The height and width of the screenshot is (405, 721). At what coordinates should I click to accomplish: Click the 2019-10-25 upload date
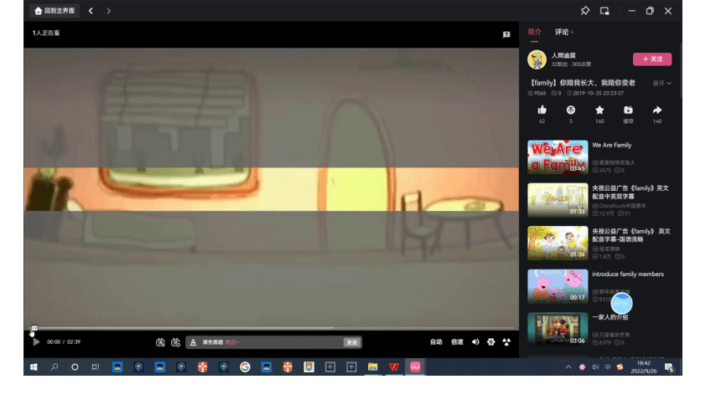(x=595, y=93)
